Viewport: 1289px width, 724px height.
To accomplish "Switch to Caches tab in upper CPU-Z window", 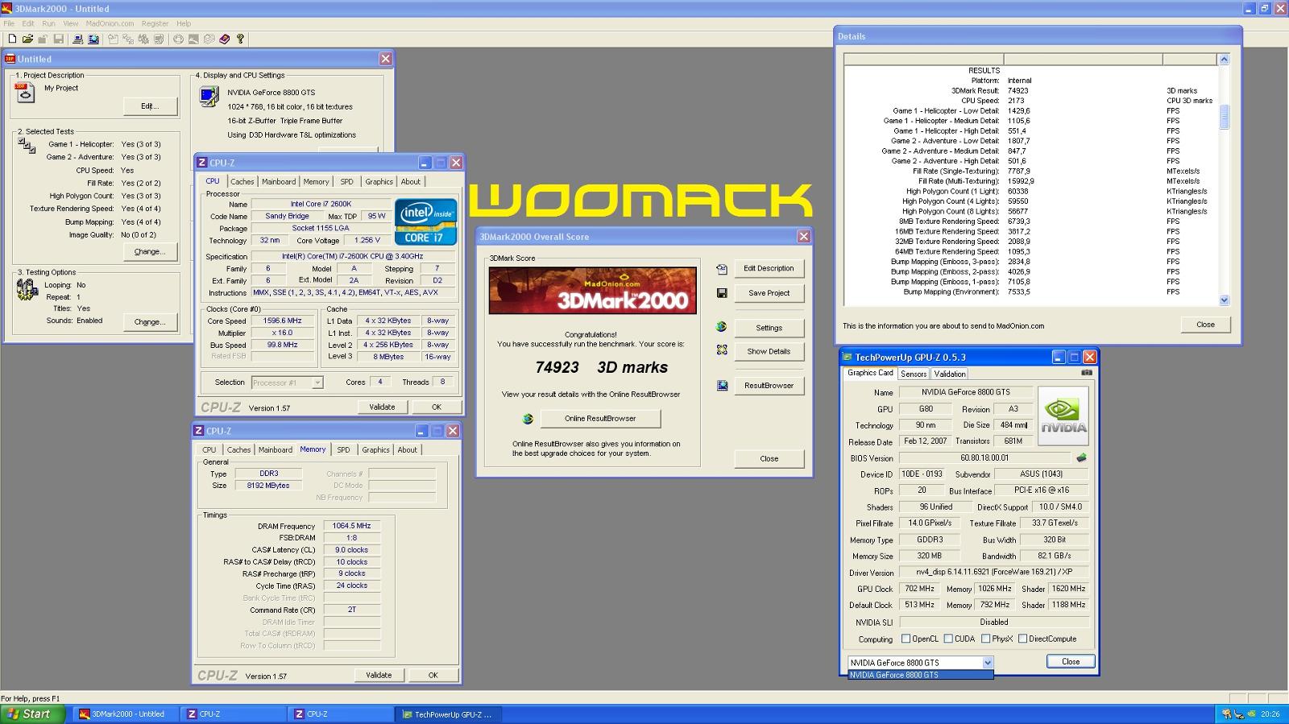I will pos(242,182).
